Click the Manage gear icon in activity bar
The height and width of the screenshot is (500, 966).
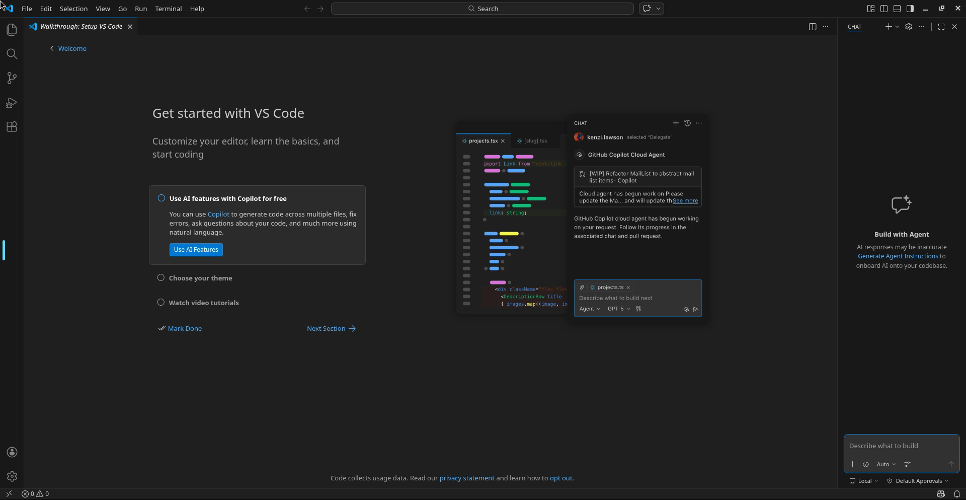pos(12,476)
